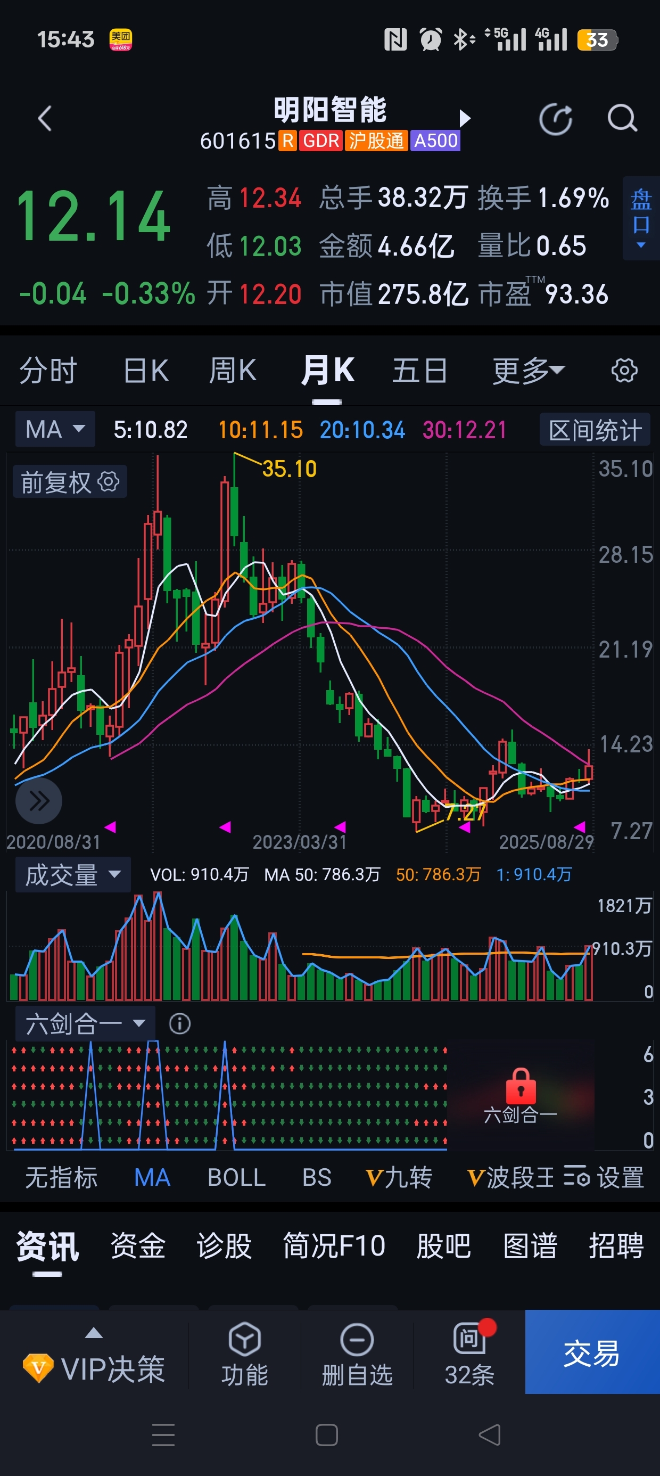Tap the A500 tag badge

pyautogui.click(x=435, y=141)
